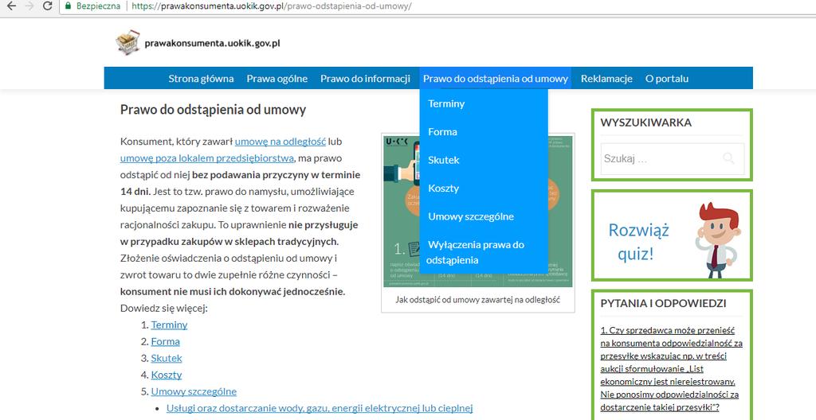The width and height of the screenshot is (816, 420).
Task: Click the WYSZUKIWARKA widget heading
Action: click(645, 122)
